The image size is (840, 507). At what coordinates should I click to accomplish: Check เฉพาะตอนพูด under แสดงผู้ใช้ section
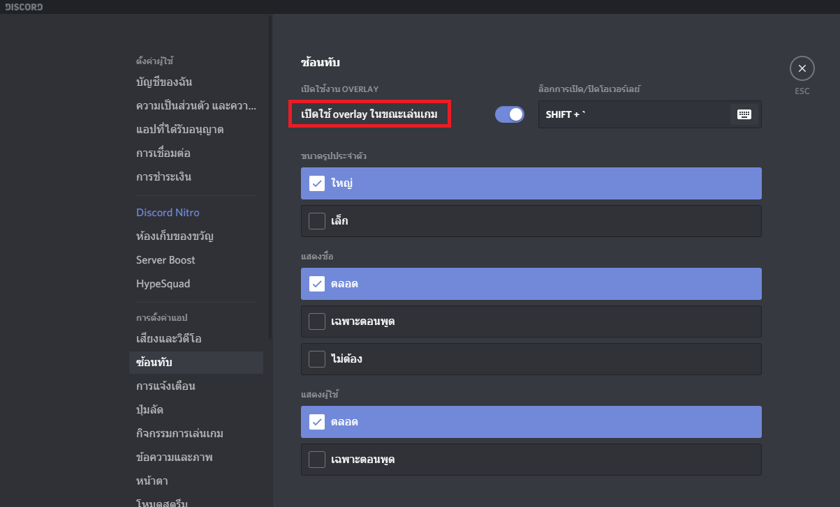[x=317, y=460]
